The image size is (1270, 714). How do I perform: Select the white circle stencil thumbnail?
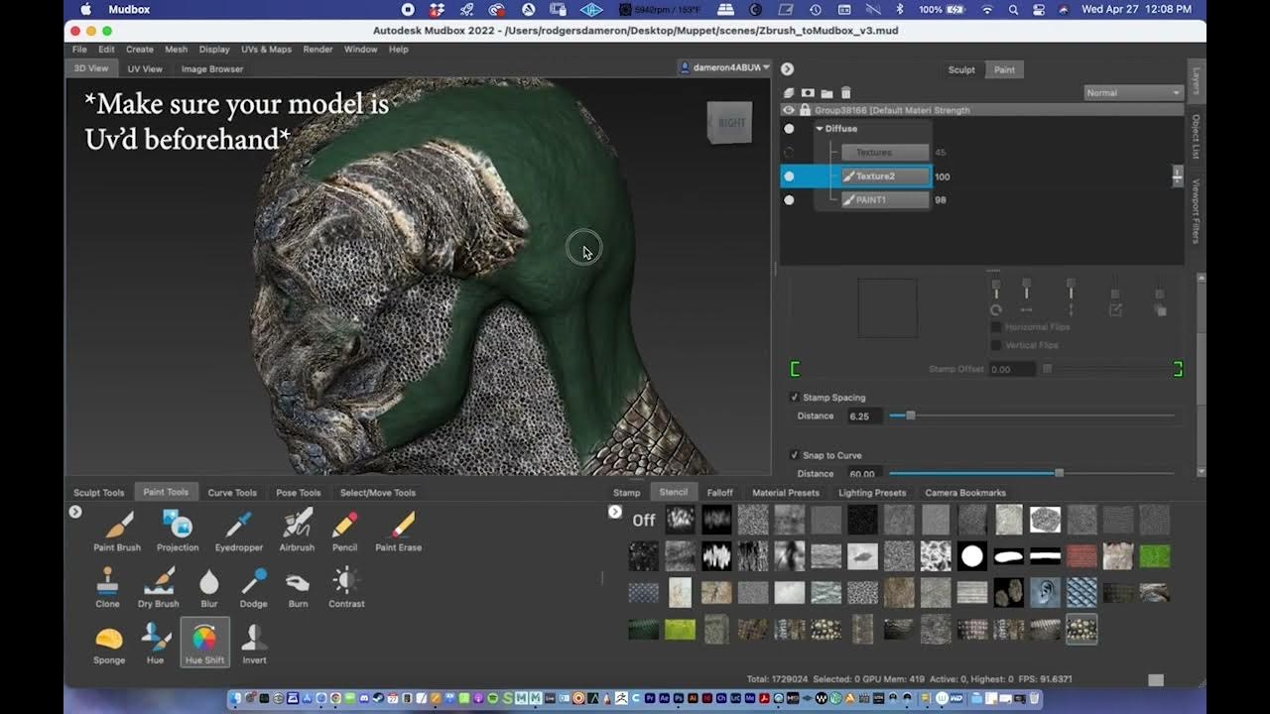(971, 556)
